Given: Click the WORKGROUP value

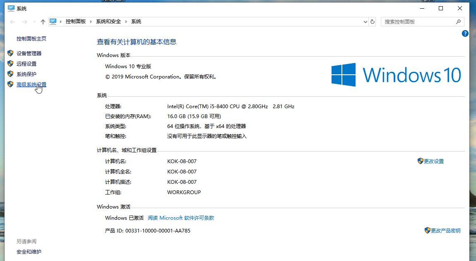Looking at the screenshot, I should [184, 192].
